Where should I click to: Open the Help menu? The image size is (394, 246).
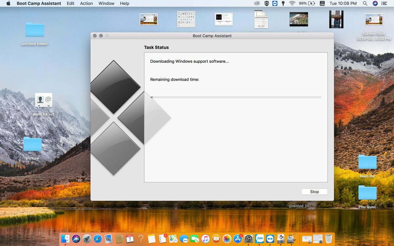coord(124,3)
